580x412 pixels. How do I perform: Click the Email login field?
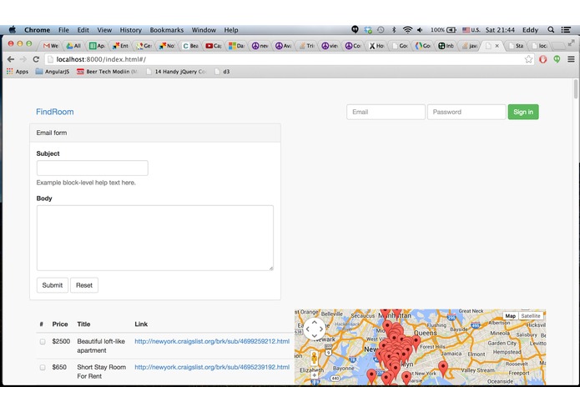click(x=386, y=112)
